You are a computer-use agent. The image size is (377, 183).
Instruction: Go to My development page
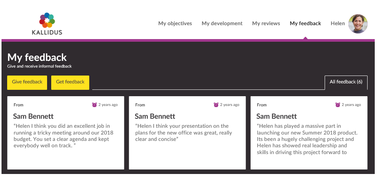222,23
